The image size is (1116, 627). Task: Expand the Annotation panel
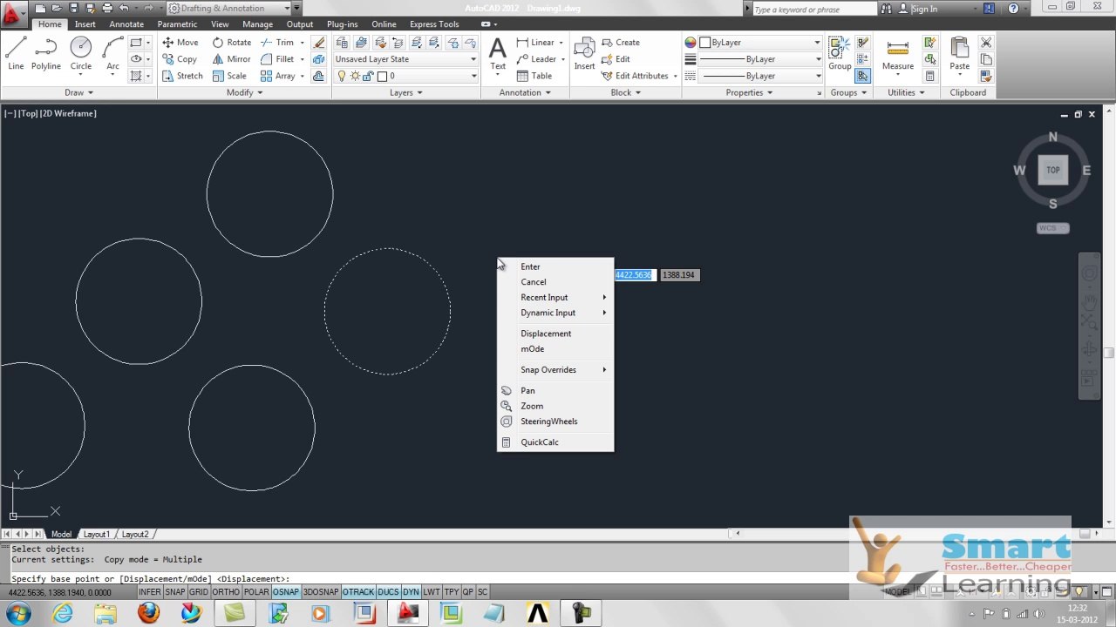pos(525,92)
